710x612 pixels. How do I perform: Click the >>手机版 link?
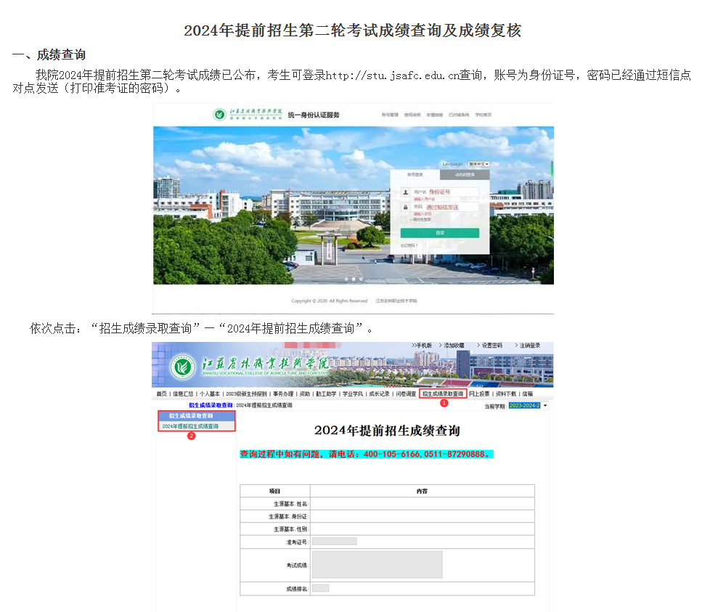[422, 346]
